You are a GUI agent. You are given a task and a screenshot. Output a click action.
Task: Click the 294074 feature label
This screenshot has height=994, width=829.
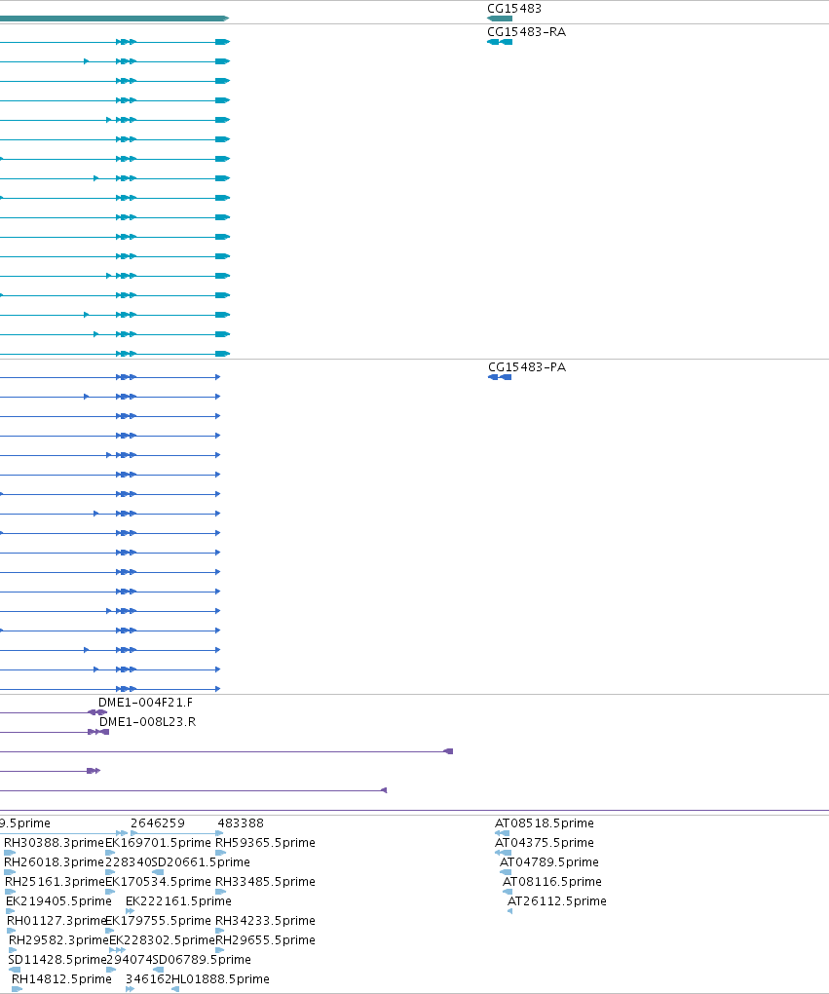coord(130,960)
